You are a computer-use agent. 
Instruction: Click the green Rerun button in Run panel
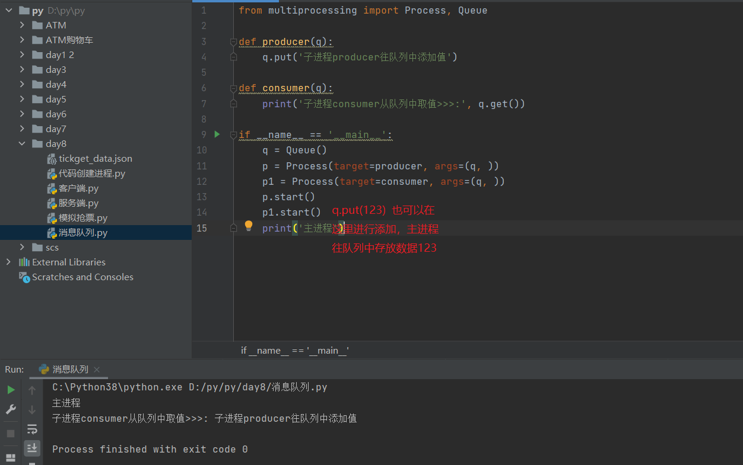pyautogui.click(x=11, y=390)
